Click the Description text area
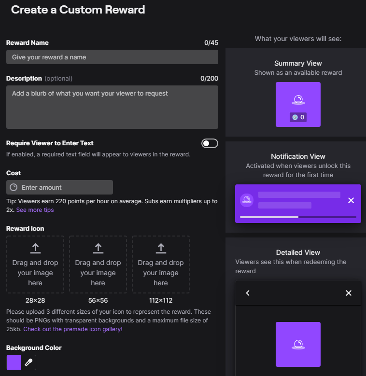366x376 pixels. 112,107
